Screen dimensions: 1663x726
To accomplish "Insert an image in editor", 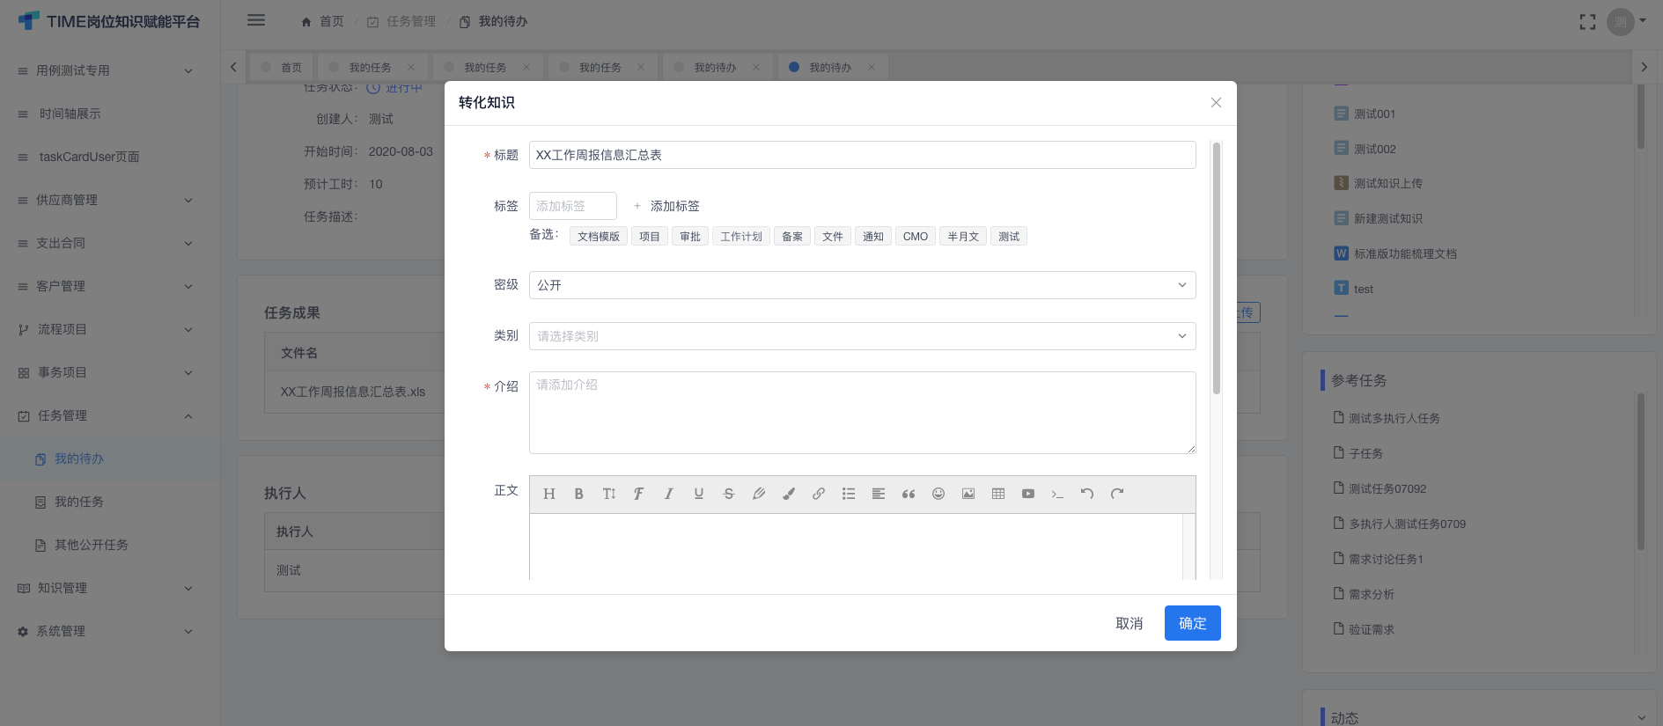I will 968,494.
